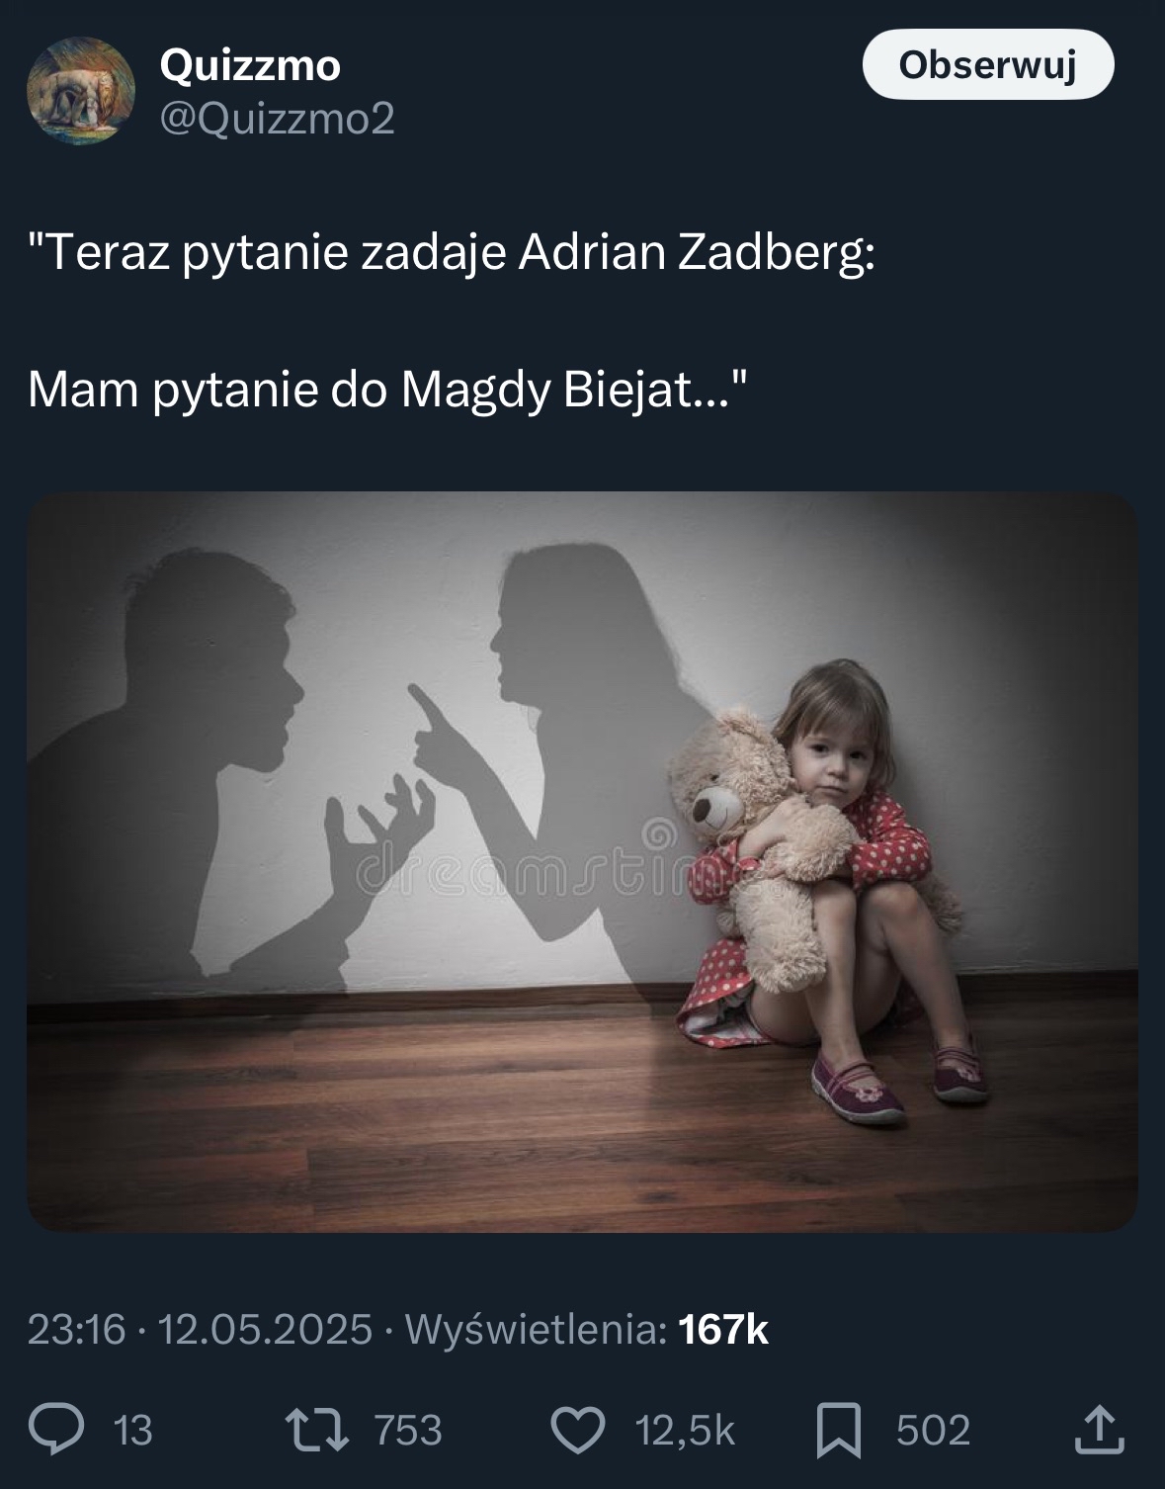Follow the account via Obserwuj button
Viewport: 1165px width, 1489px height.
click(988, 64)
